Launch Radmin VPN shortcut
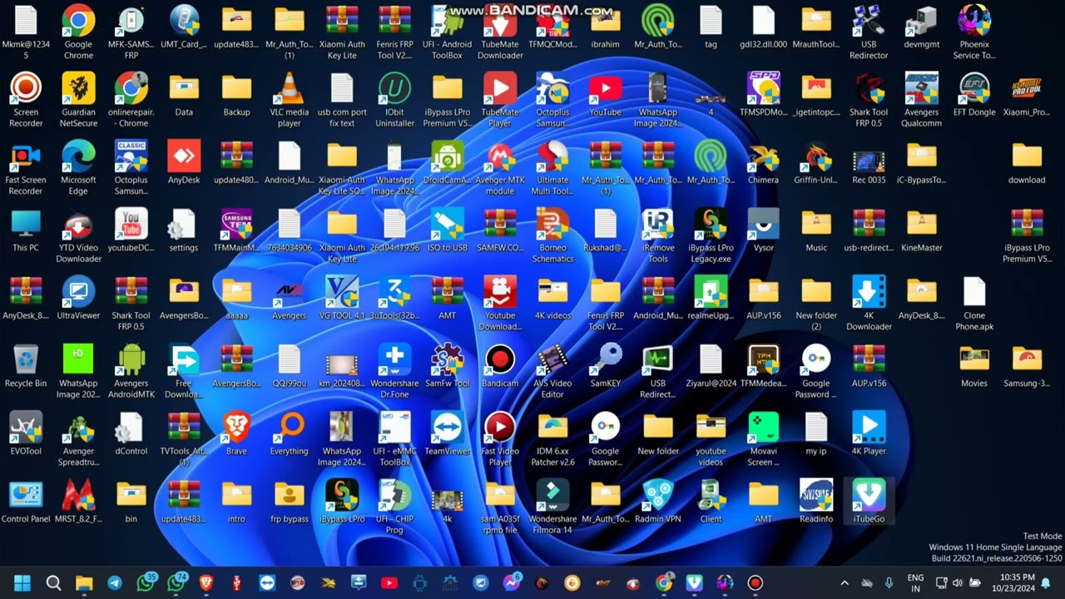 click(658, 502)
